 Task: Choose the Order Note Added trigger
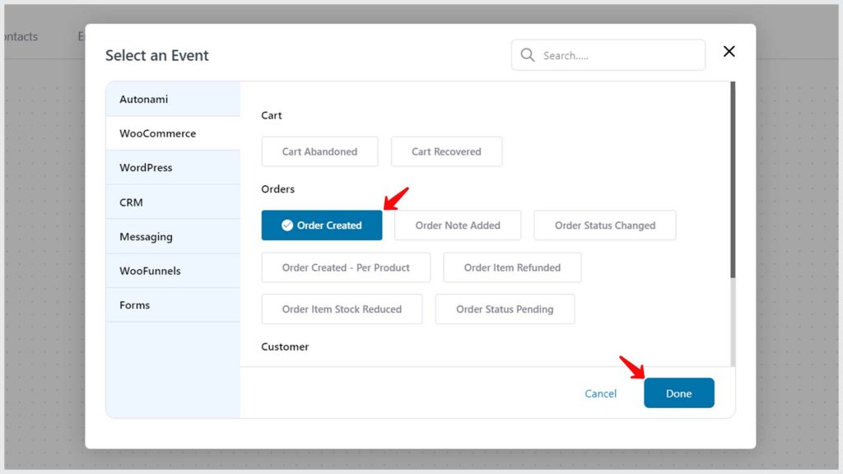click(458, 225)
